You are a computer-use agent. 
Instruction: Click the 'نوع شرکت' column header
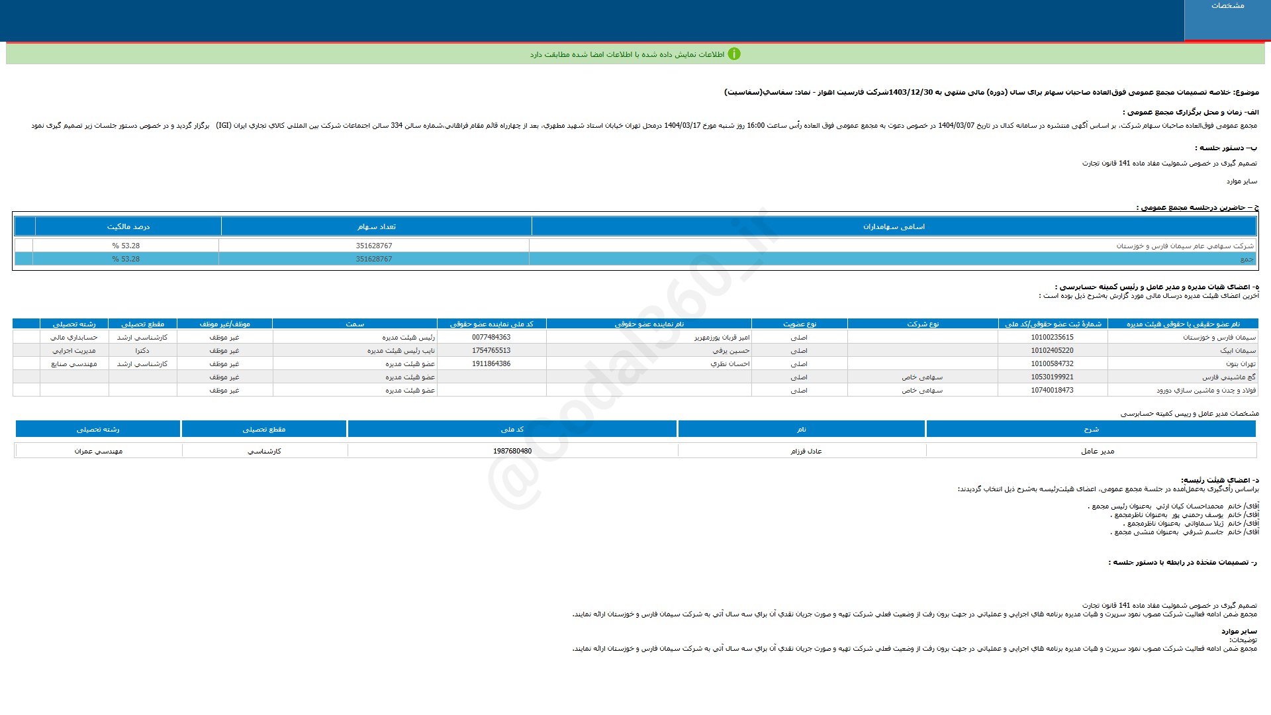(923, 324)
